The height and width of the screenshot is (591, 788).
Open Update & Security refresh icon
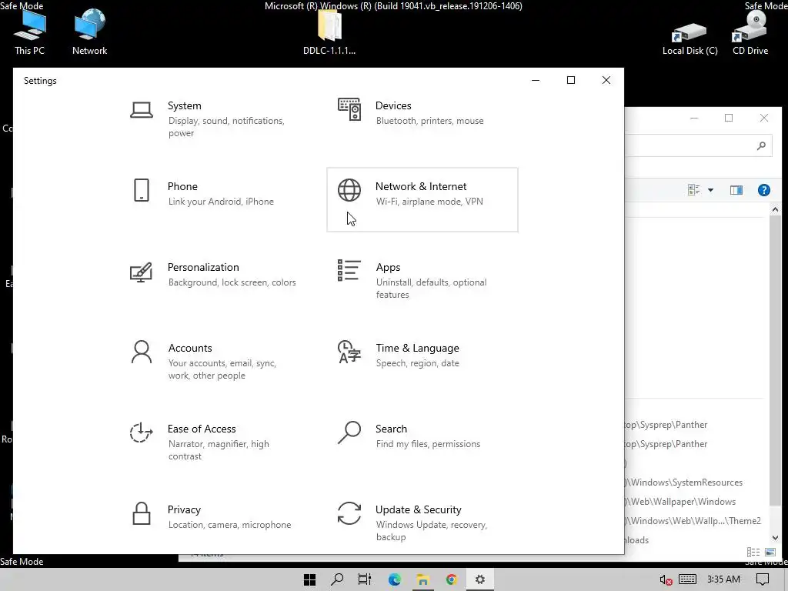click(349, 513)
